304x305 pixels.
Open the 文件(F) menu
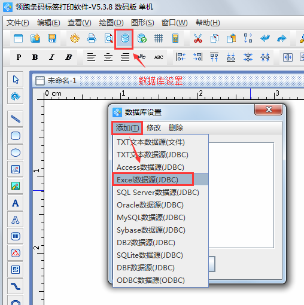click(18, 23)
